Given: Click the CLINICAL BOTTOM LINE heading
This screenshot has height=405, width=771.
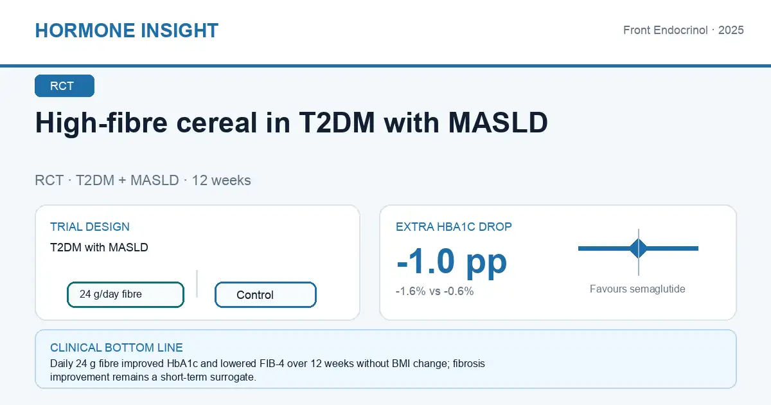Looking at the screenshot, I should coord(116,348).
